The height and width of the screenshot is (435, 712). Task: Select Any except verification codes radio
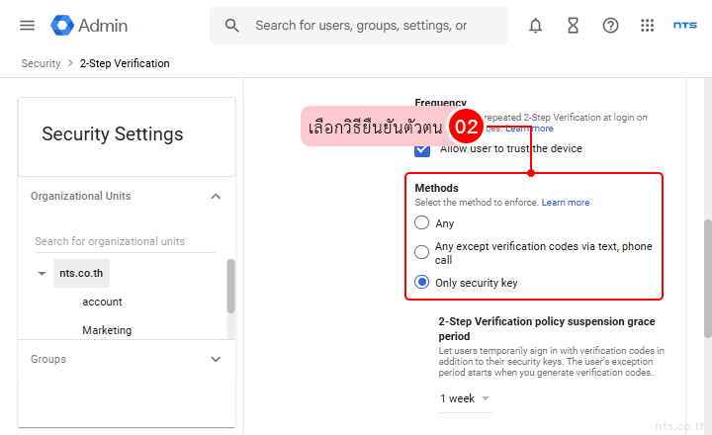pyautogui.click(x=422, y=252)
